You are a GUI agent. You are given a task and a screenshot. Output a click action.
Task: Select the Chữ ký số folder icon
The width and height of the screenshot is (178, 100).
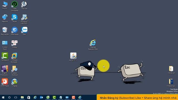pyautogui.click(x=171, y=70)
